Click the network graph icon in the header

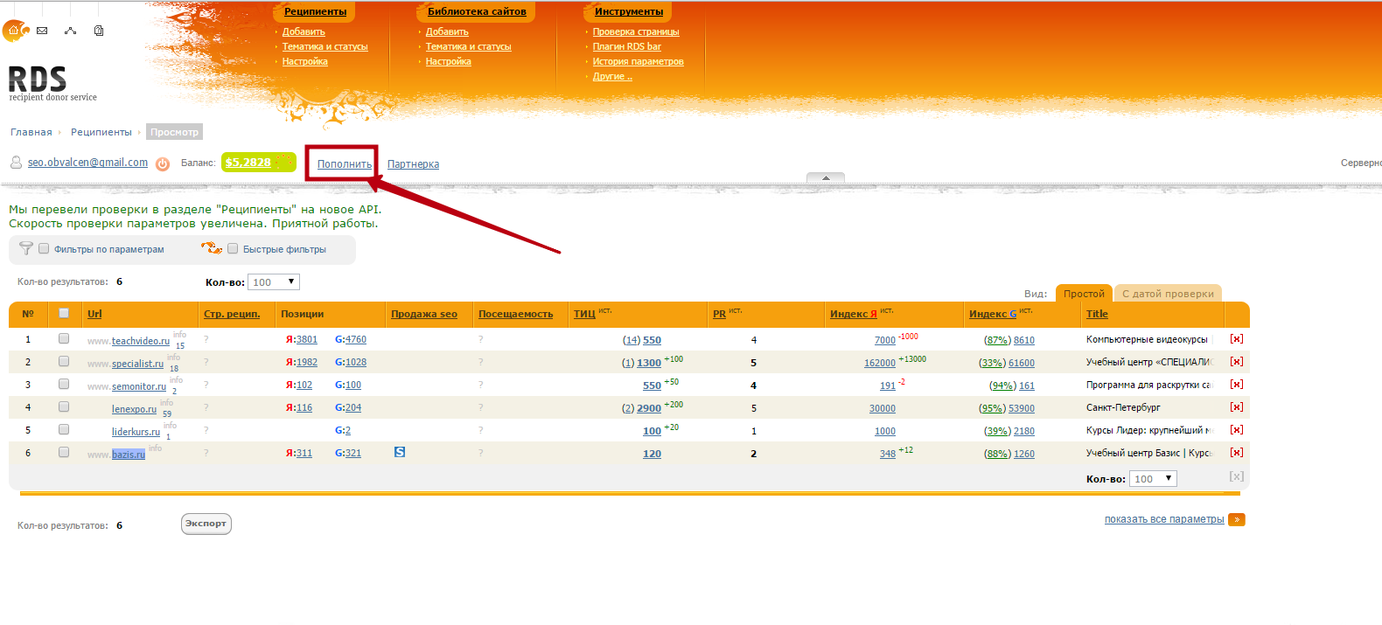(71, 31)
